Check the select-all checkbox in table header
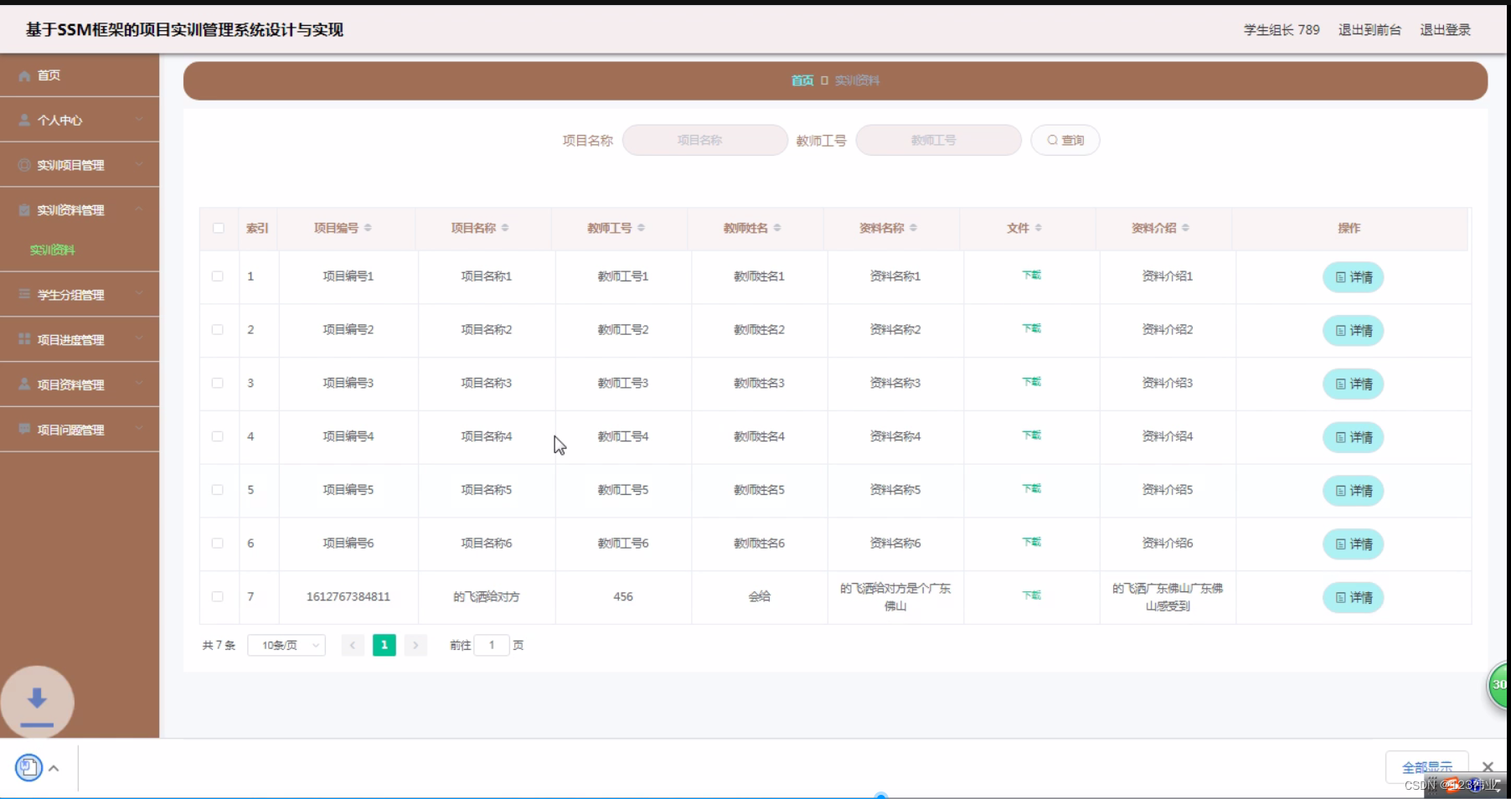Screen dimensions: 1511x799 [x=219, y=228]
